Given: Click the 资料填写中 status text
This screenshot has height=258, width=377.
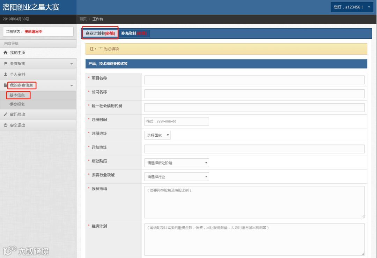Looking at the screenshot, I should pyautogui.click(x=34, y=31).
